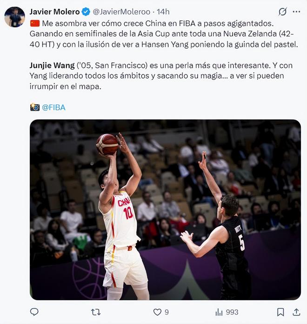Viewport: 307px width, 324px height.
Task: Click the Grok slashed-circle icon
Action: point(282,12)
